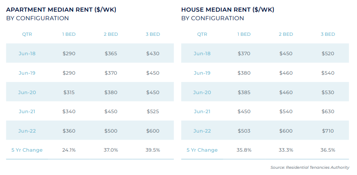Click the house 5 Yr Change 35.8% cell
This screenshot has width=357, height=175.
pos(244,150)
